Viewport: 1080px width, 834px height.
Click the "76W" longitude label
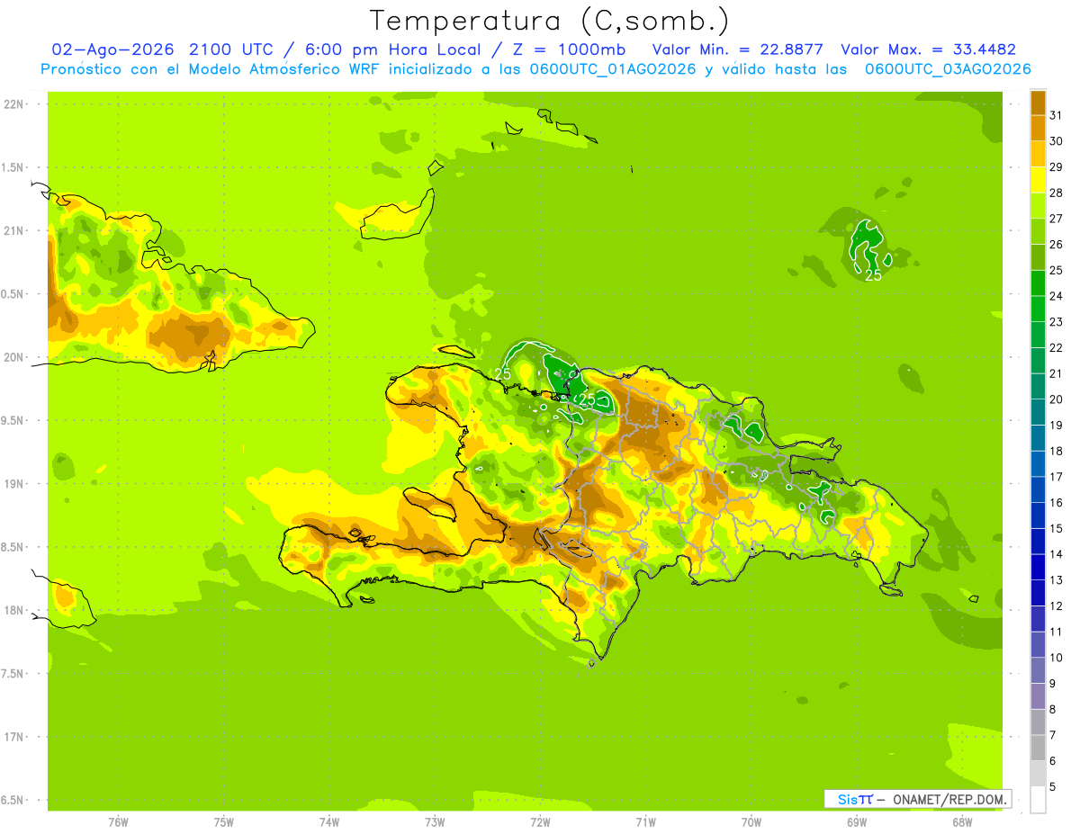pos(118,821)
